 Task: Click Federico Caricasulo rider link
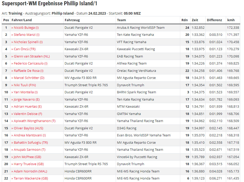(x=30, y=64)
